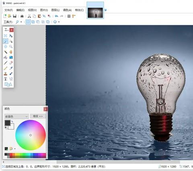Activate the Color Picker eyedropper tool
Screen dimensions: 193x171
(11, 68)
